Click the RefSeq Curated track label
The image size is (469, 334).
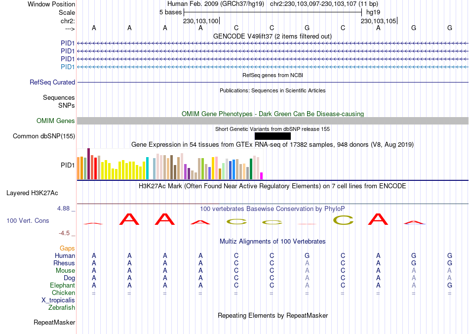coord(52,83)
